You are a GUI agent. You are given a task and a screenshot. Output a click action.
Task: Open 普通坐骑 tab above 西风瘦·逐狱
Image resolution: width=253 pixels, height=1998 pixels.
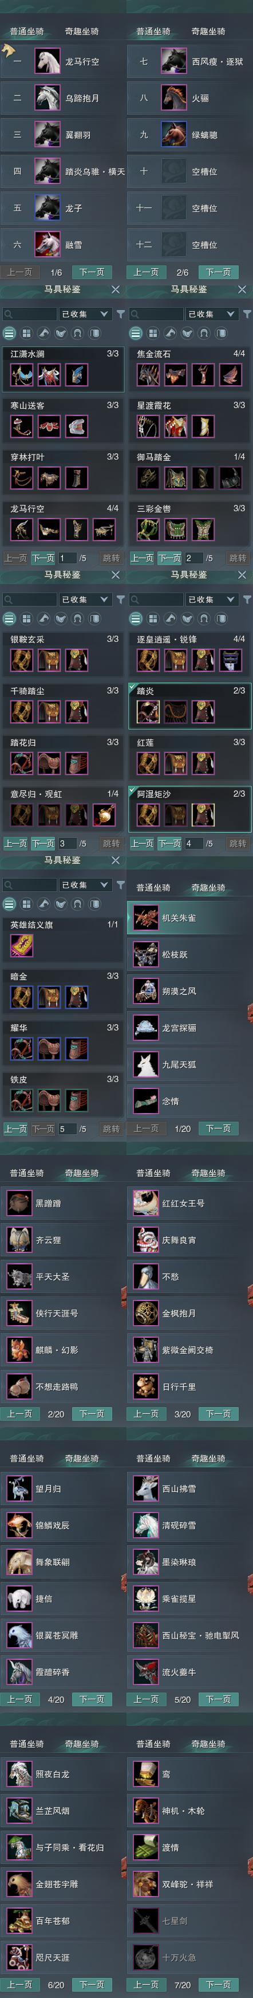pyautogui.click(x=153, y=31)
